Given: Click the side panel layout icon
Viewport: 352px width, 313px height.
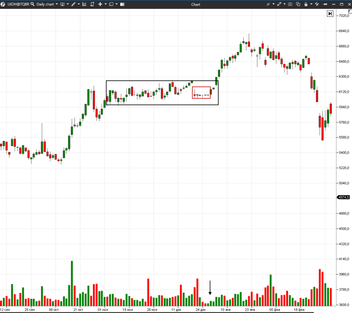Looking at the screenshot, I should click(x=122, y=4).
